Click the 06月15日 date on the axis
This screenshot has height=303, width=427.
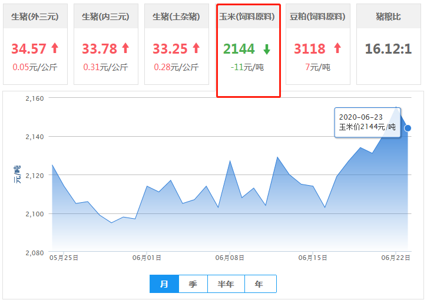click(313, 258)
